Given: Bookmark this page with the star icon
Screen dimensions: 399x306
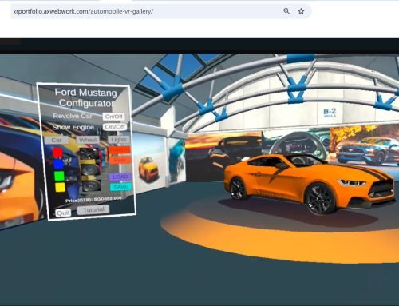Looking at the screenshot, I should click(301, 11).
